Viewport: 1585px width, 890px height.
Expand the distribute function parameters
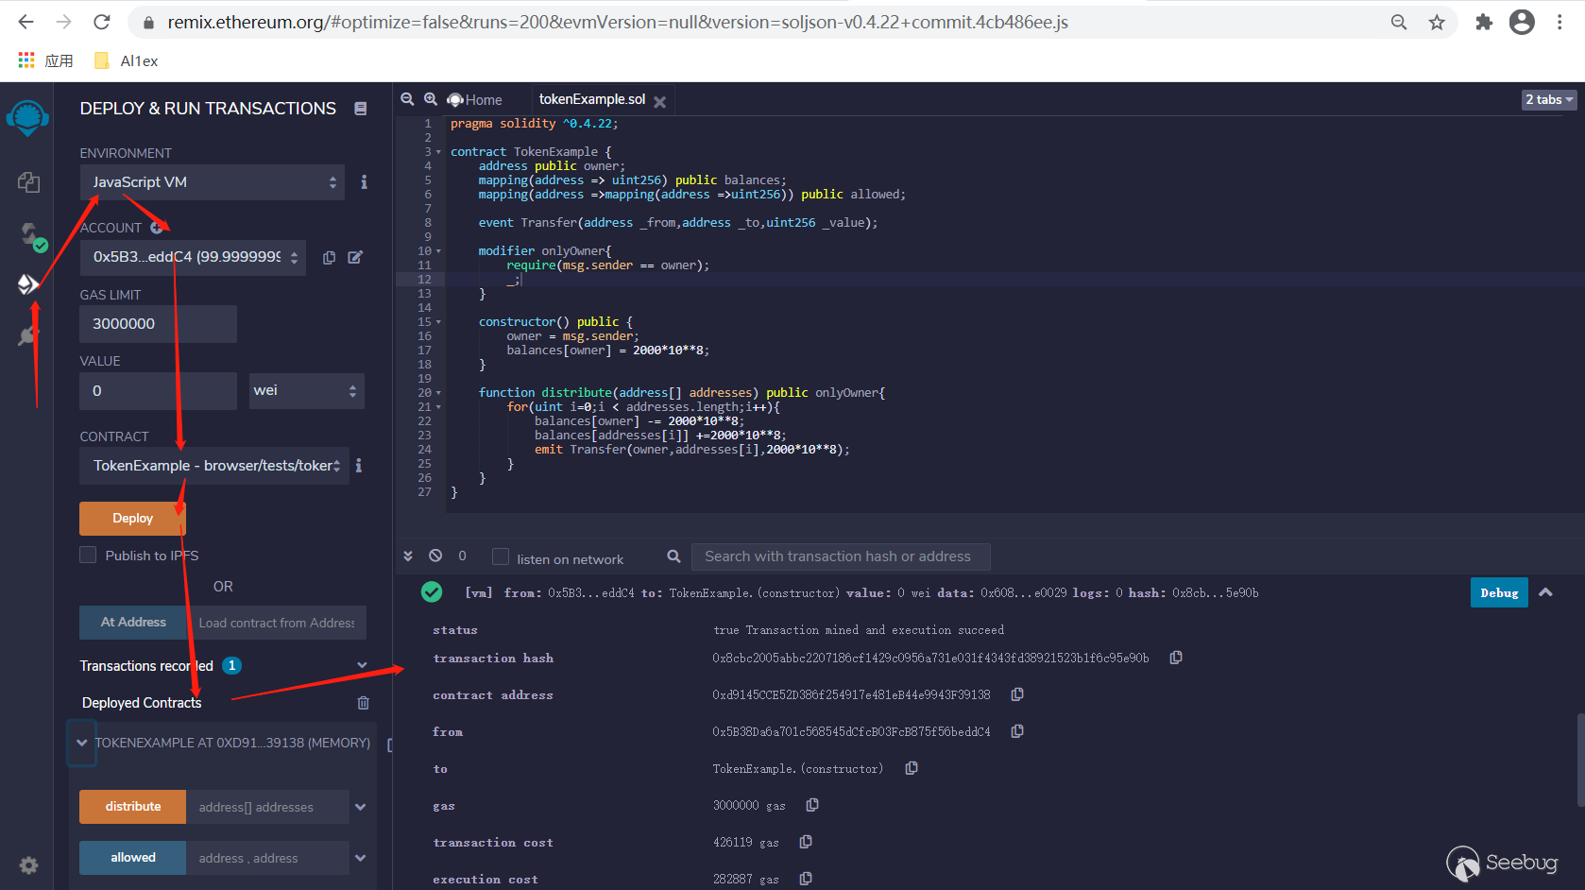coord(361,807)
